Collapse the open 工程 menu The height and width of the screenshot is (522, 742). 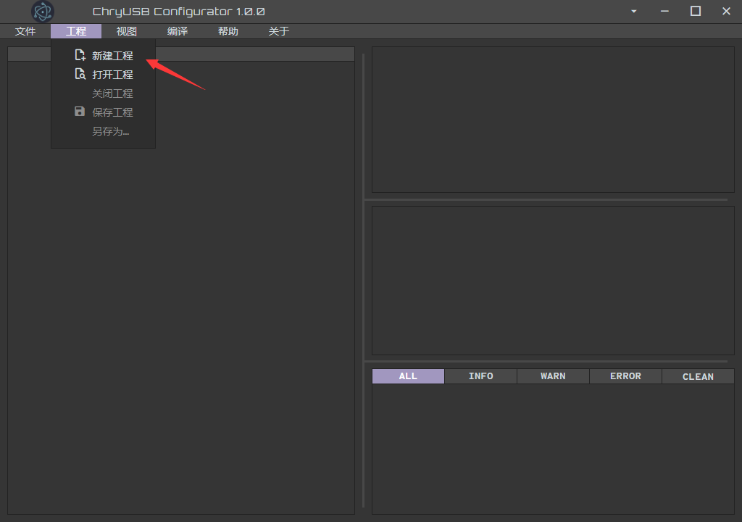coord(76,31)
